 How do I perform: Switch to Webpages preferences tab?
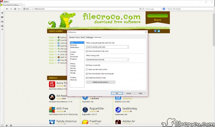tap(90, 37)
